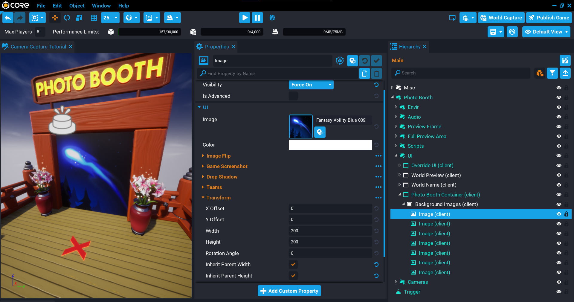Select the move/translate tool icon
The height and width of the screenshot is (302, 574).
pyautogui.click(x=55, y=18)
